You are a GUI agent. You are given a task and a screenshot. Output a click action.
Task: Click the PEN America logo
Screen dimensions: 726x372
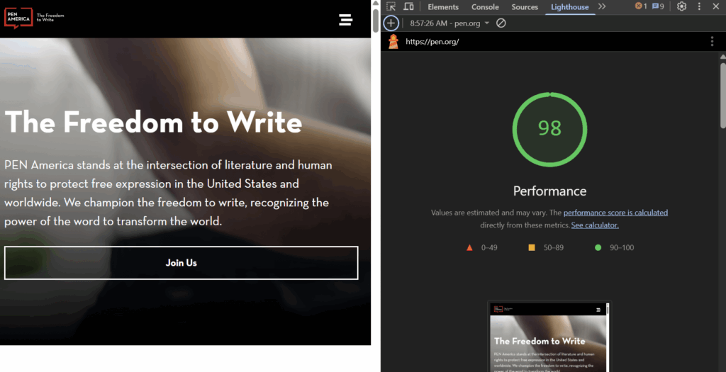click(18, 18)
